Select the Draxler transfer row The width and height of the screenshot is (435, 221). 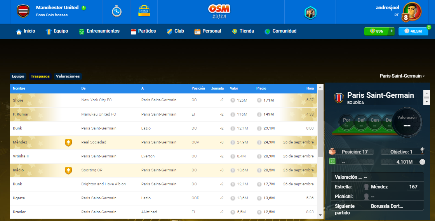(164, 212)
